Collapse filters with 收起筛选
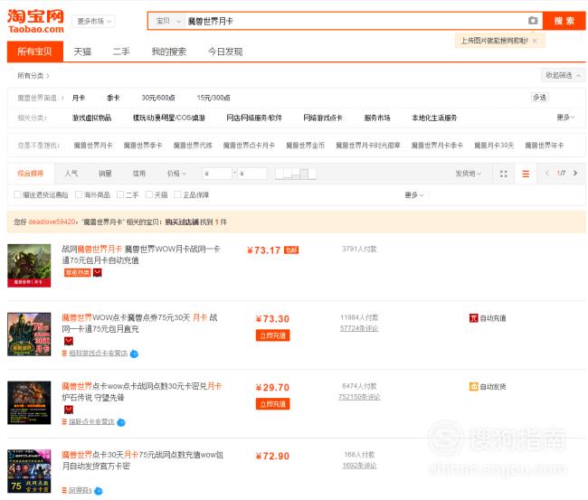588x500 pixels. coord(563,76)
